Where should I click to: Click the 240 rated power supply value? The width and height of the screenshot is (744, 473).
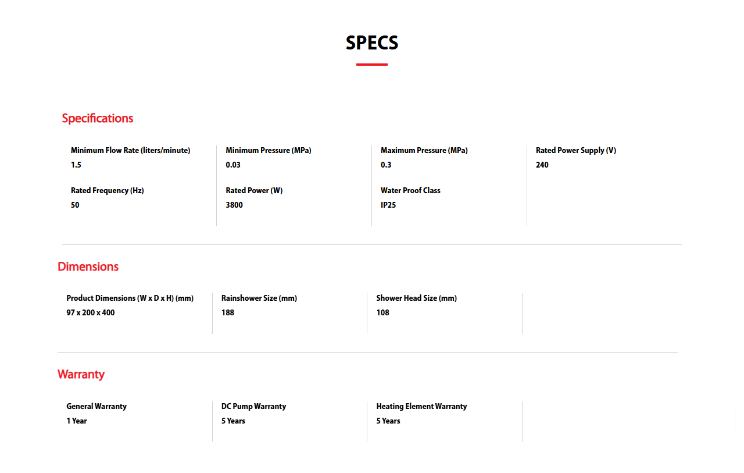[542, 165]
